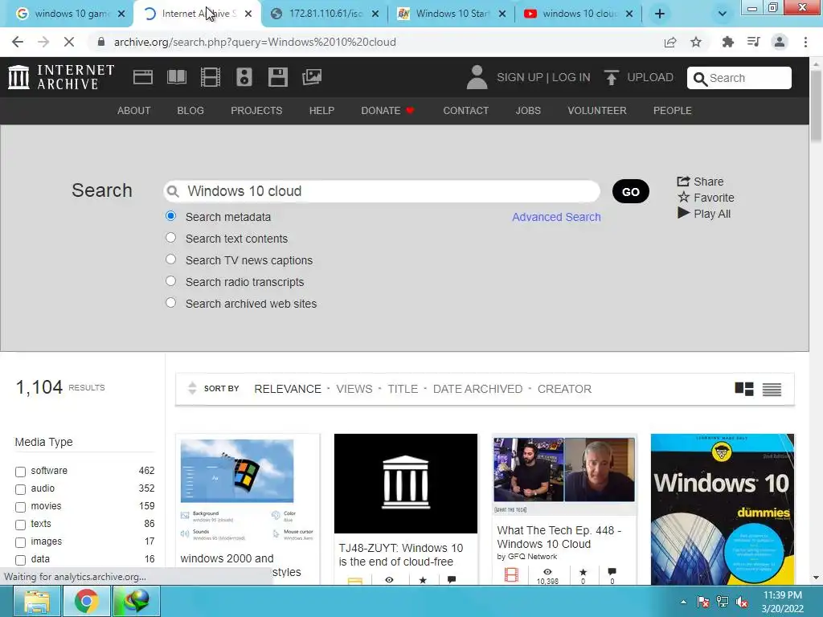Check the audio media type filter
Screen dimensions: 823x617
(x=20, y=489)
